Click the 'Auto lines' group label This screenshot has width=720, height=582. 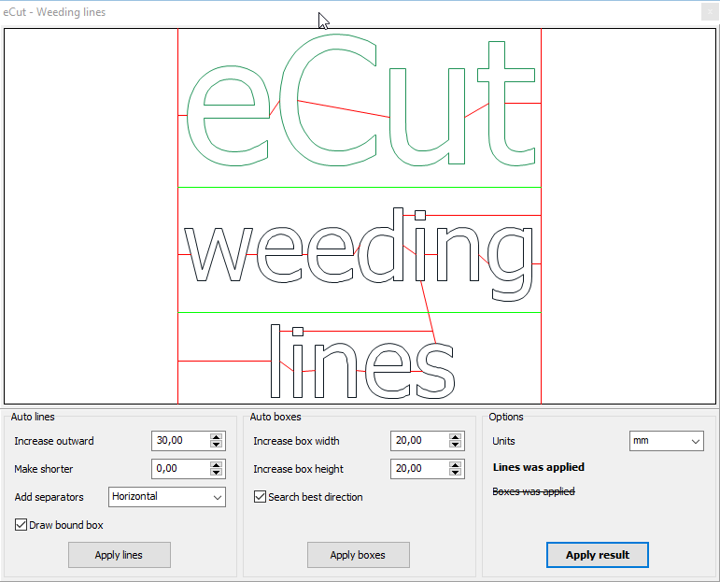point(33,417)
